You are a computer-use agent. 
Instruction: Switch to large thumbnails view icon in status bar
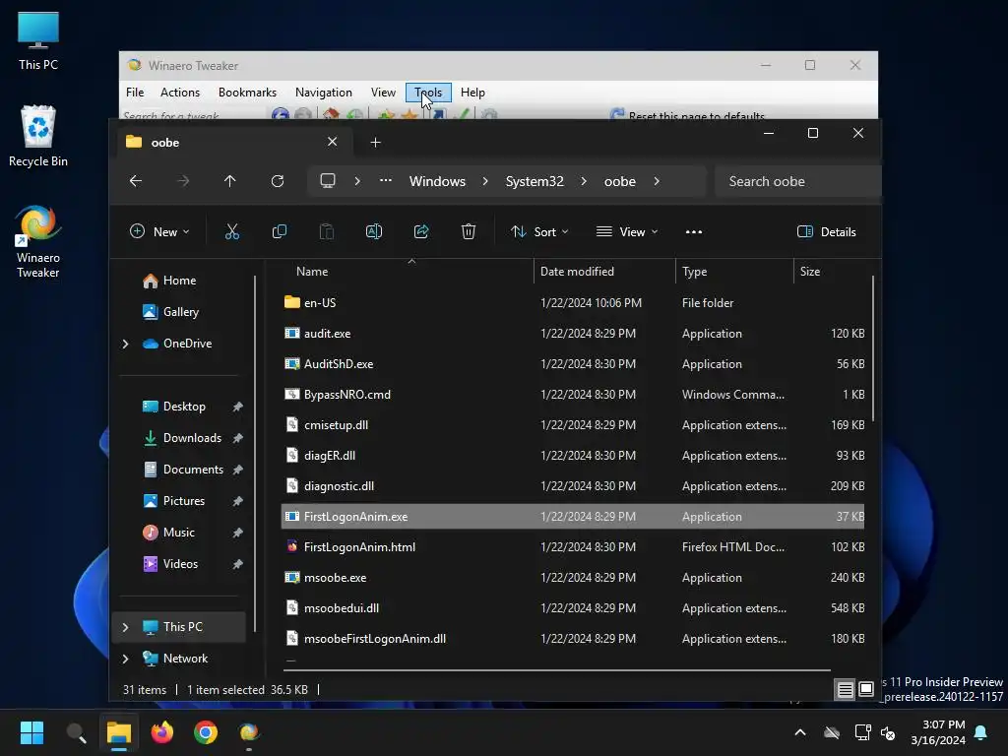click(866, 690)
